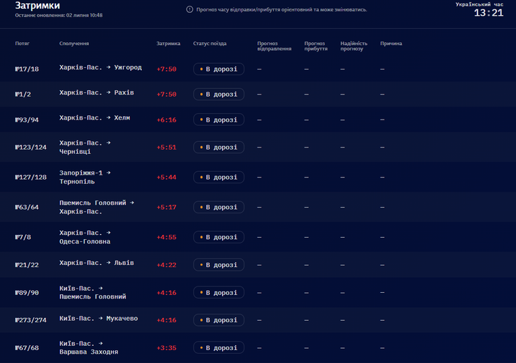Image resolution: width=516 pixels, height=363 pixels.
Task: Click the arrow icon in Харків-Пас. → Ужгород route
Action: pyautogui.click(x=109, y=67)
